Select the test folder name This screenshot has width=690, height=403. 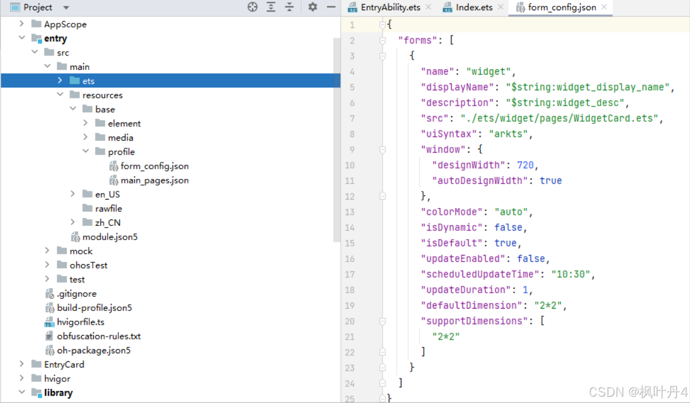click(x=77, y=280)
